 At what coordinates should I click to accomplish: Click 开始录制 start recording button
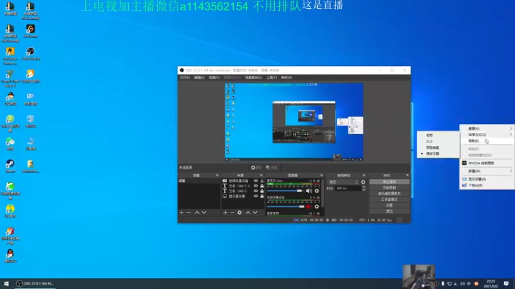point(389,188)
